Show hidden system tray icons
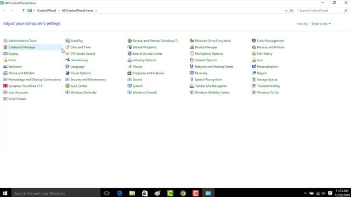The image size is (351, 197). [x=305, y=193]
